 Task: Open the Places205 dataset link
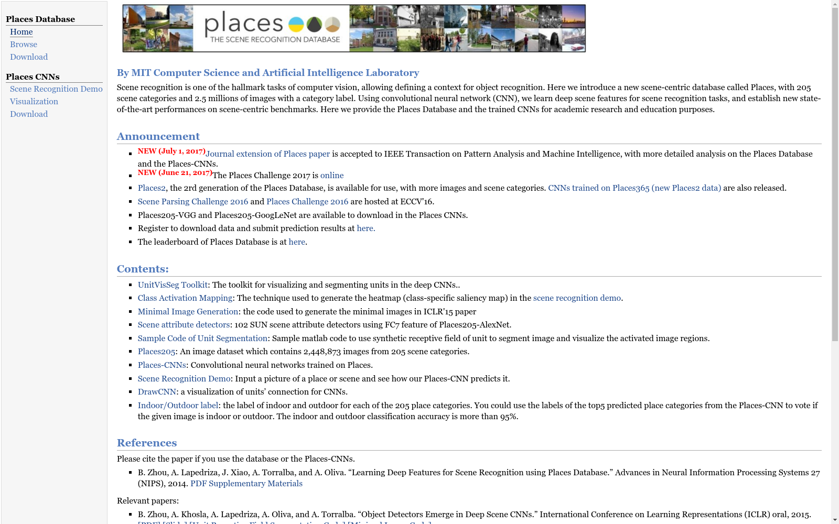tap(157, 352)
